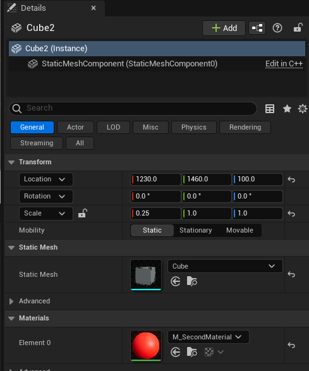Click the Cube mesh thumbnail
The width and height of the screenshot is (309, 371).
(x=146, y=274)
